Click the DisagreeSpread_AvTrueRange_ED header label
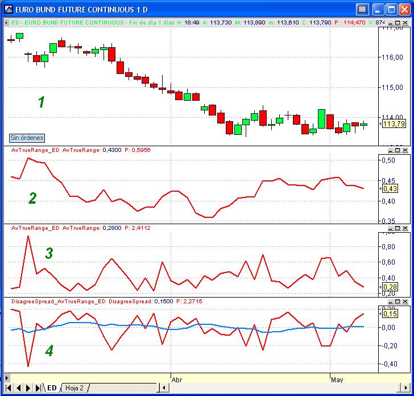Viewport: 414px width, 396px height. [x=59, y=302]
